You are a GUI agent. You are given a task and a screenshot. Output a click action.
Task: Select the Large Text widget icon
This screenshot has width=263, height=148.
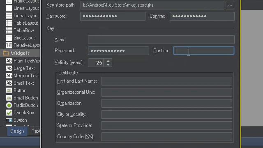click(9, 68)
